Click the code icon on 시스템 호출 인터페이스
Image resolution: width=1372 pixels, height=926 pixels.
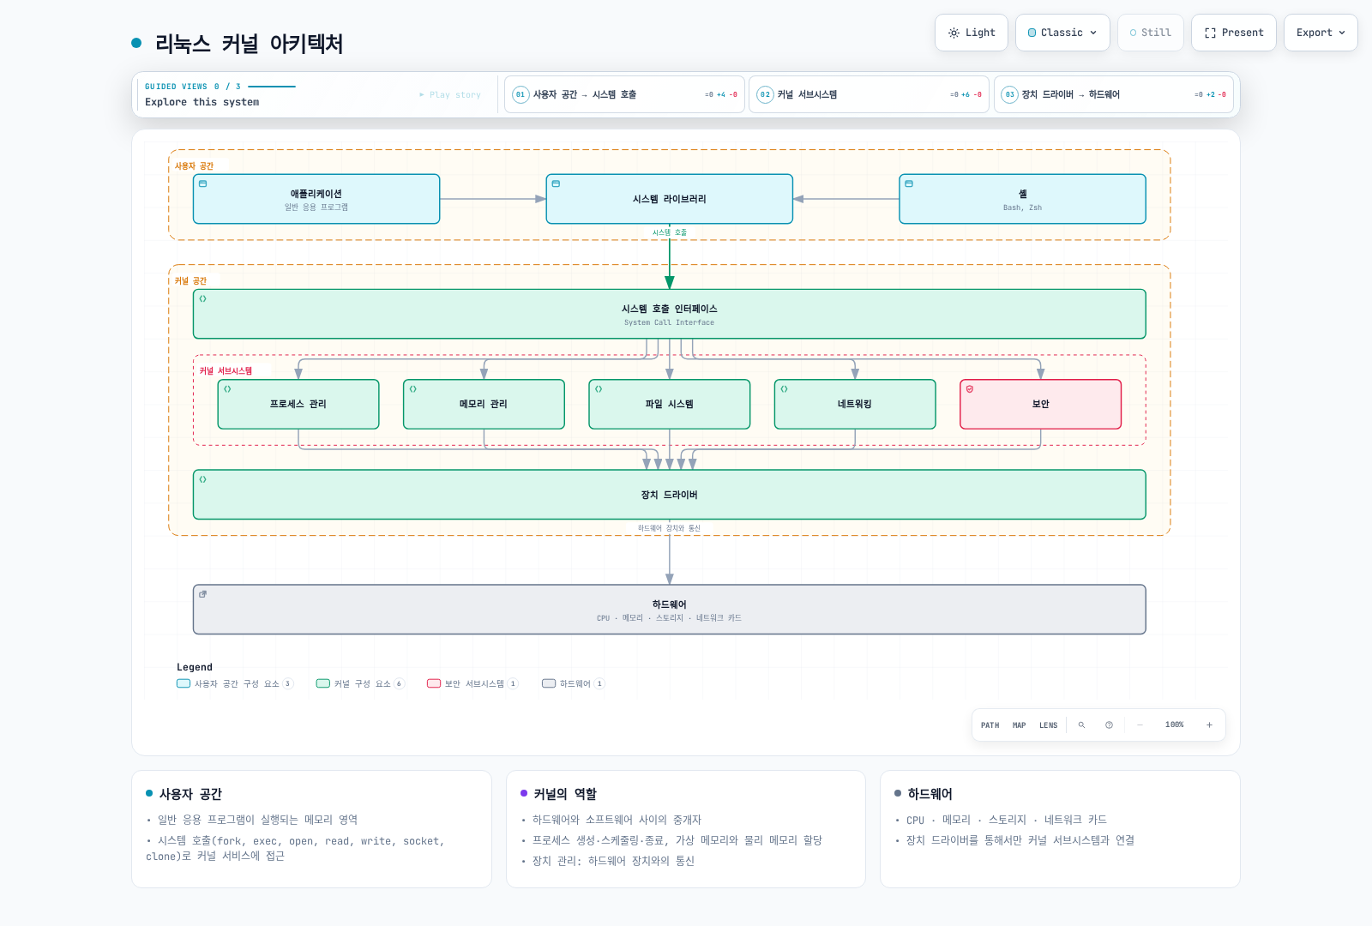pos(203,298)
